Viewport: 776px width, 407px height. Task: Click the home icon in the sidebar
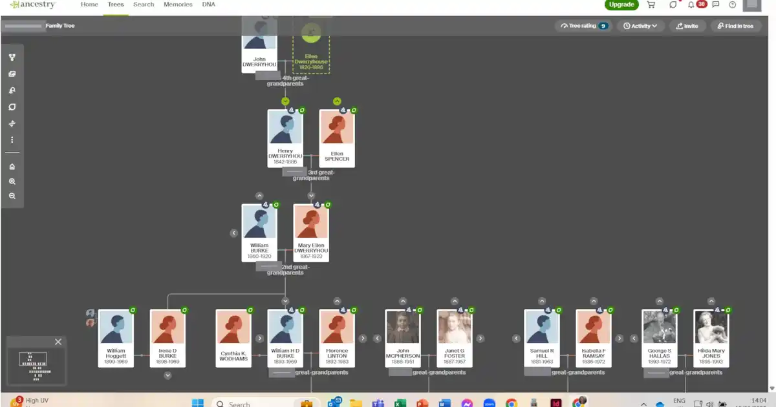12,167
